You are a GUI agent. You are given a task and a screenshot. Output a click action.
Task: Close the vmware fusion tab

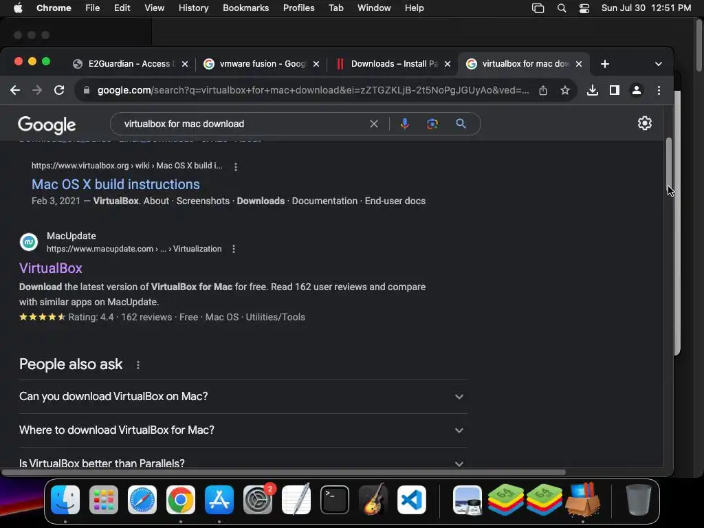[316, 64]
